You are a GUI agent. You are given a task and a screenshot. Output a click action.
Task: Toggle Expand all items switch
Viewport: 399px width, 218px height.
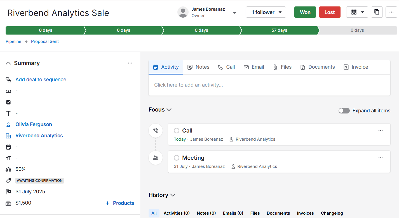click(x=344, y=111)
